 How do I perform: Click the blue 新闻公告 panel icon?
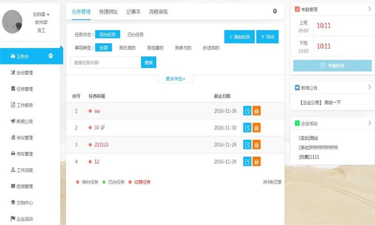click(x=297, y=88)
